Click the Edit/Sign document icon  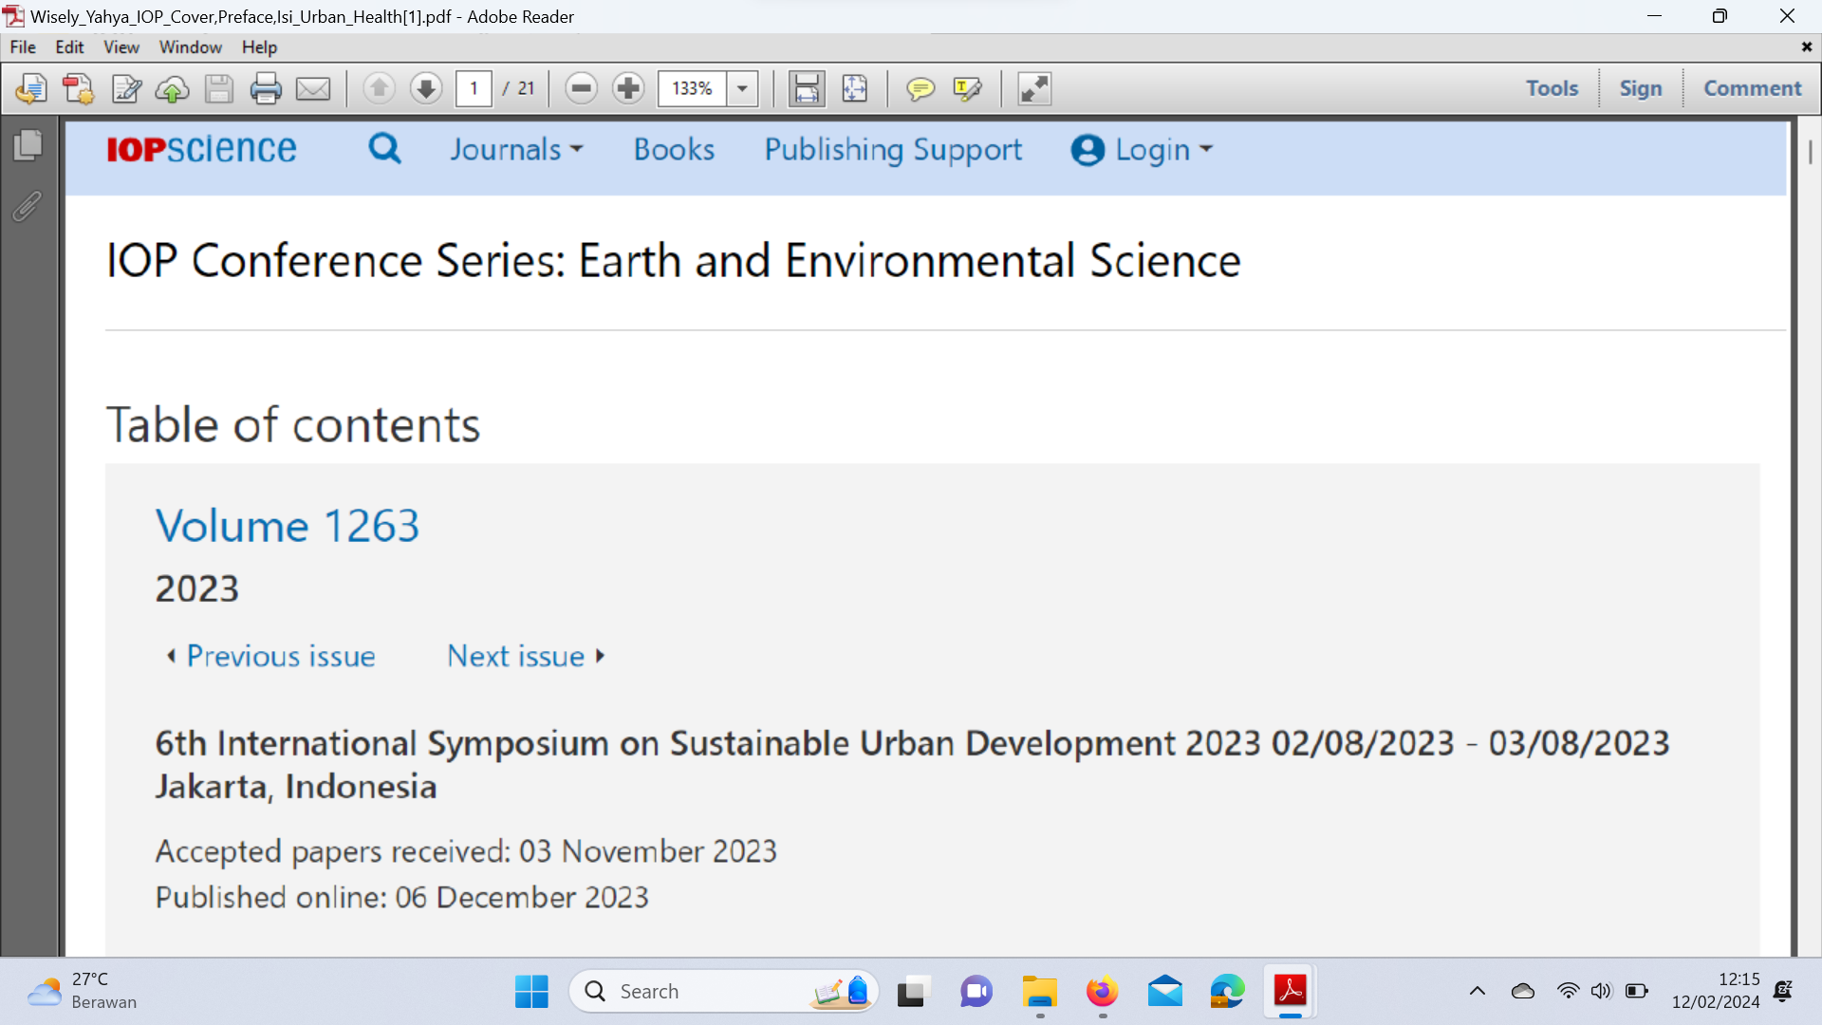126,89
